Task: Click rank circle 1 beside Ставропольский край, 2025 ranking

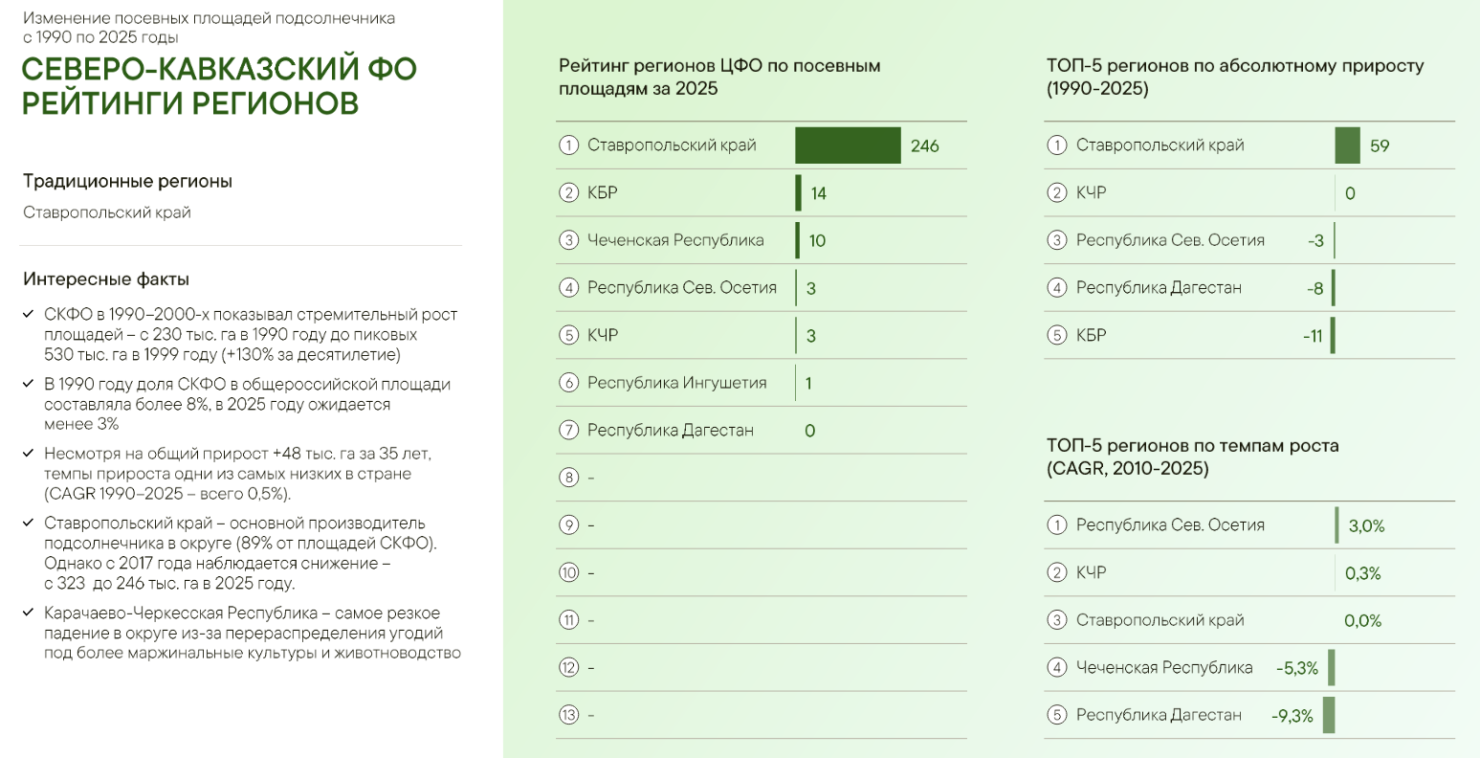Action: tap(569, 145)
